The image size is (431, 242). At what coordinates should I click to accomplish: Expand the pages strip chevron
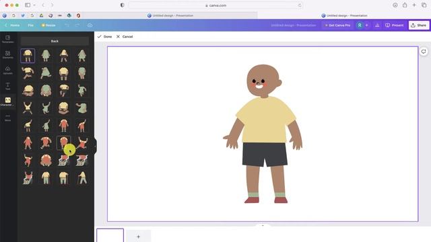(x=263, y=225)
